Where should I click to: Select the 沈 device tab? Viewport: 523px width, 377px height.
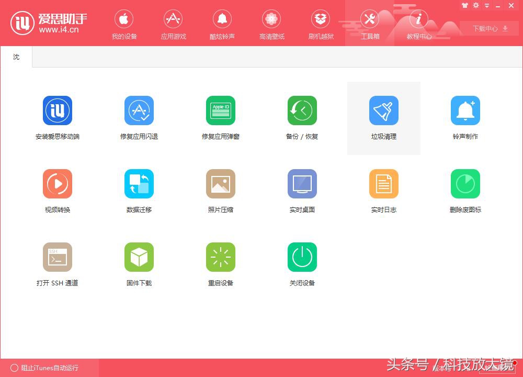16,57
